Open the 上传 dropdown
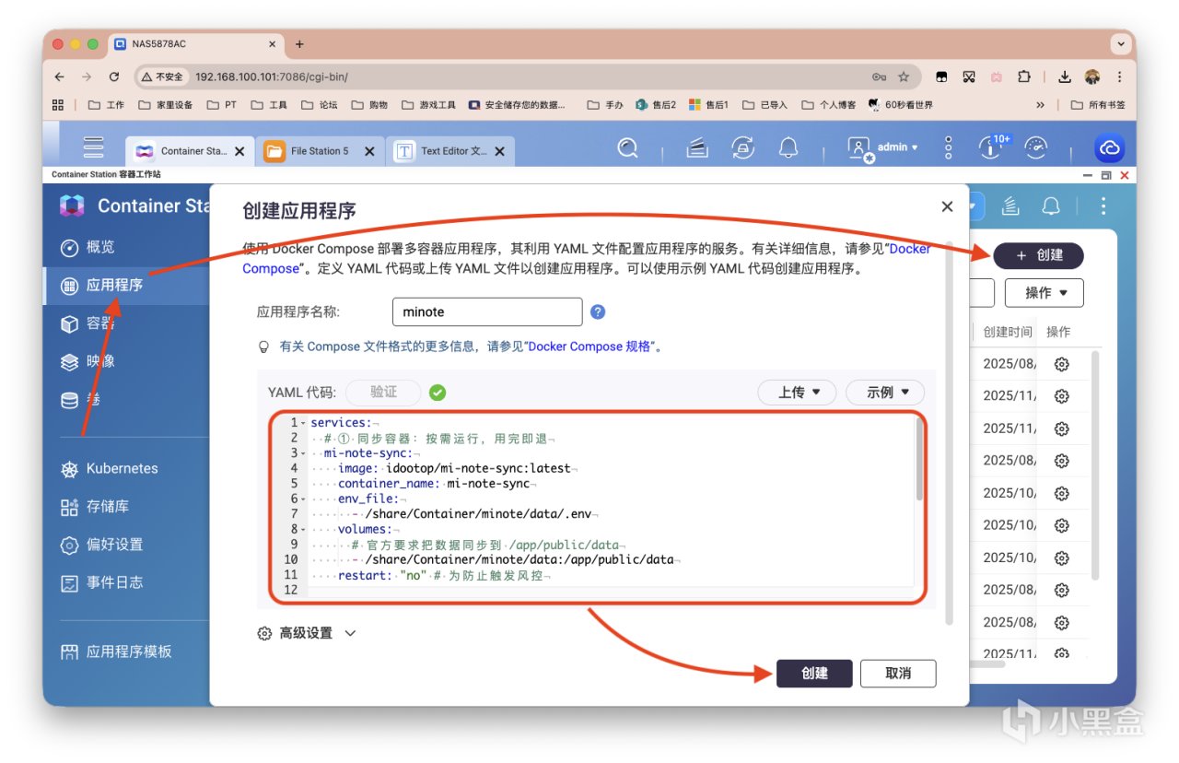Screen dimensions: 1179x763 pos(797,393)
